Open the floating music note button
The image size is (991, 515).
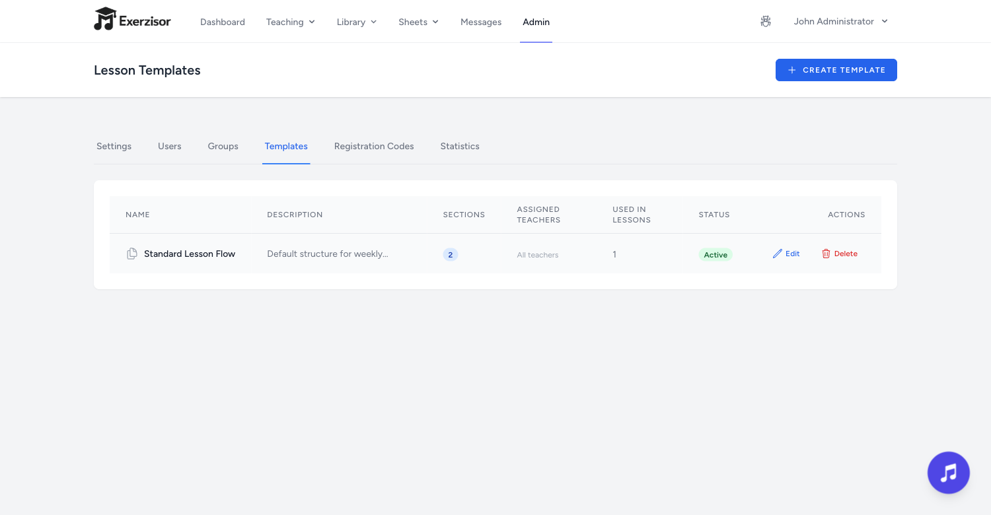click(949, 473)
